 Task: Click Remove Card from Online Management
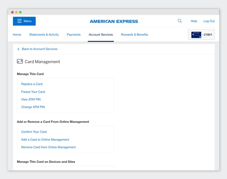[48, 147]
